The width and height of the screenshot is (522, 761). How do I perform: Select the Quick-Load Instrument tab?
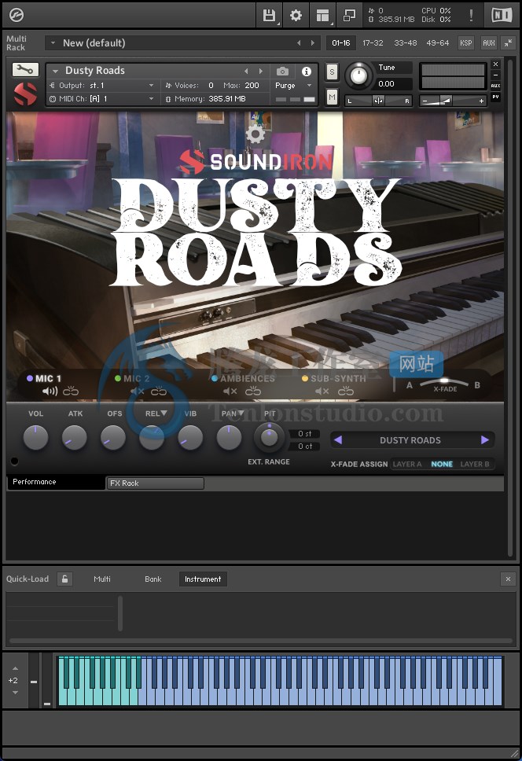tap(203, 579)
